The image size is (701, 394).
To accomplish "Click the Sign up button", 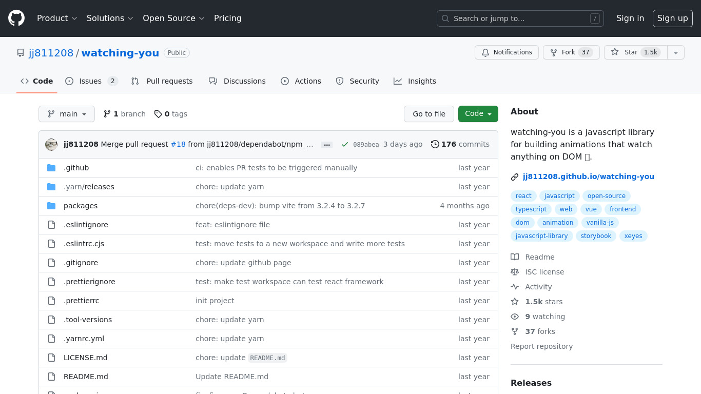I will (x=672, y=18).
